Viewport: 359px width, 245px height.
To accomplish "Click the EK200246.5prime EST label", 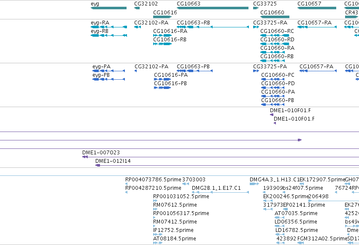I will [286, 197].
